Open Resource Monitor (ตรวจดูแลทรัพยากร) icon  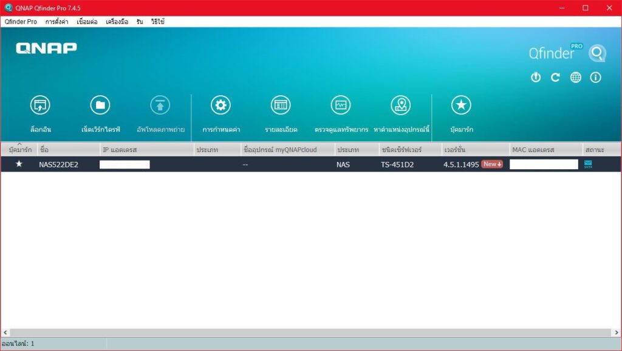341,105
